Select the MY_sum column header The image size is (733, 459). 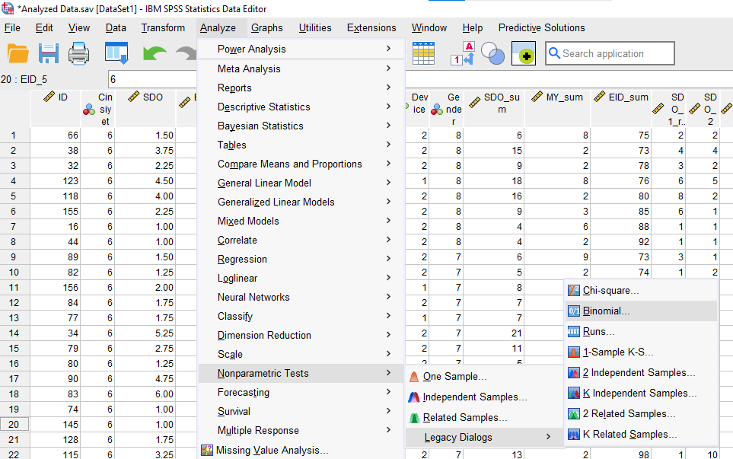click(558, 108)
